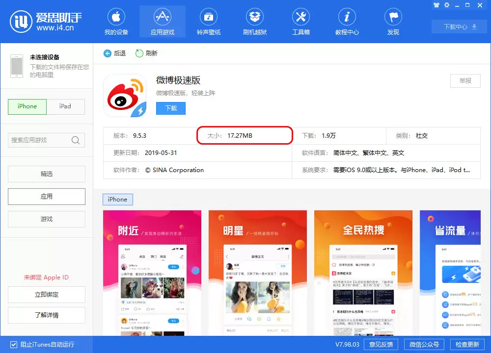
Task: Open the 游戏 games category
Action: (46, 219)
